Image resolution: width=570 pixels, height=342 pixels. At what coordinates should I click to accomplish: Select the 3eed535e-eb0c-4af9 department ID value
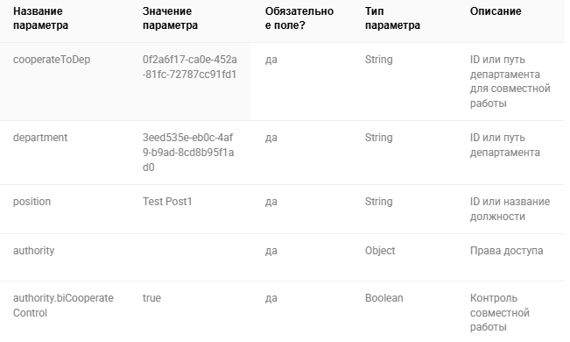188,153
